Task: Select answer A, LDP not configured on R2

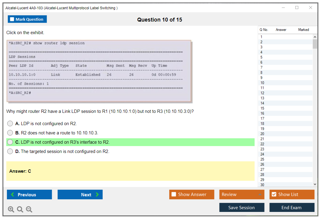Action: [10, 124]
